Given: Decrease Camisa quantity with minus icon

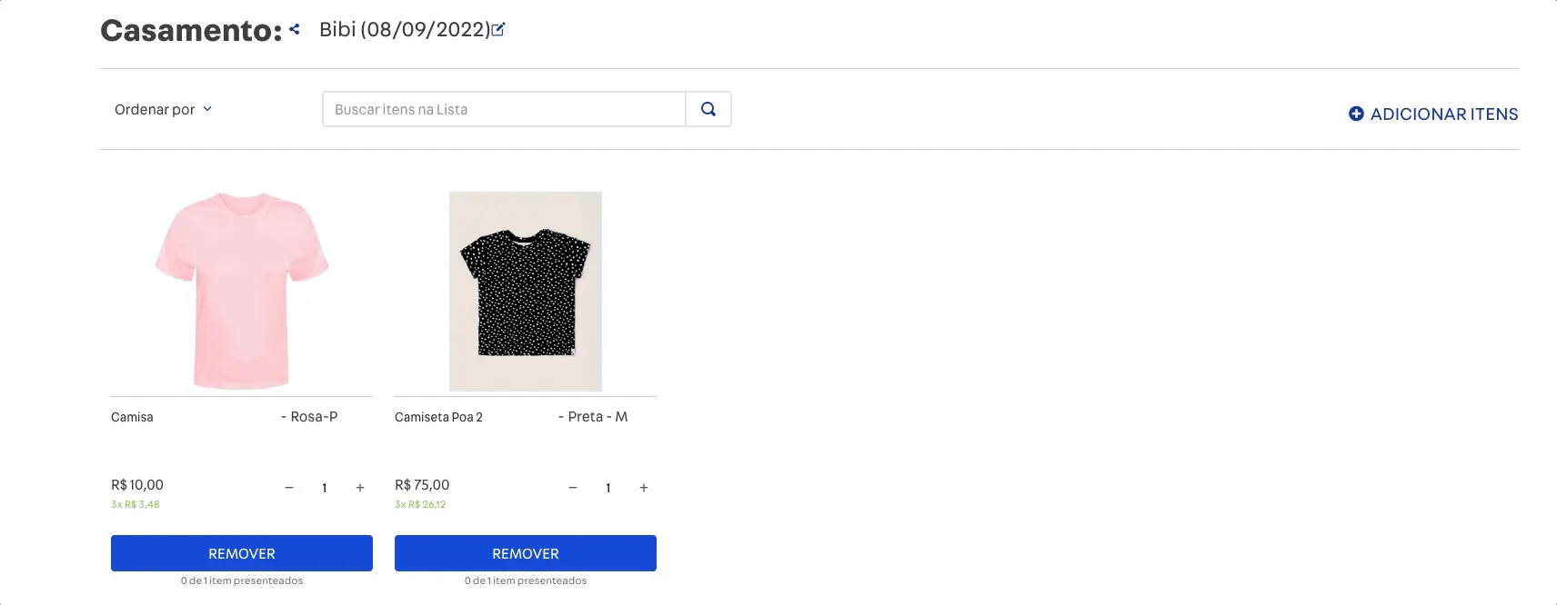Looking at the screenshot, I should click(x=289, y=488).
